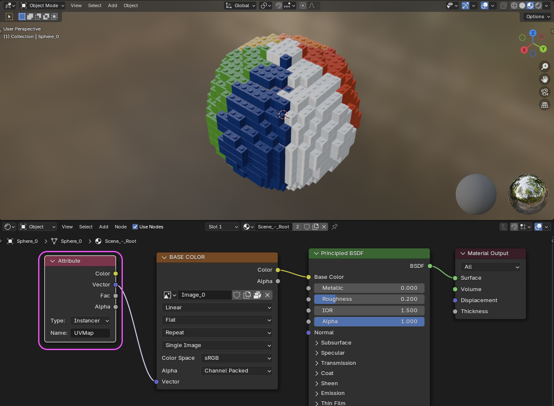Viewport: 554px width, 406px height.
Task: Open the Object Mode dropdown
Action: [43, 6]
